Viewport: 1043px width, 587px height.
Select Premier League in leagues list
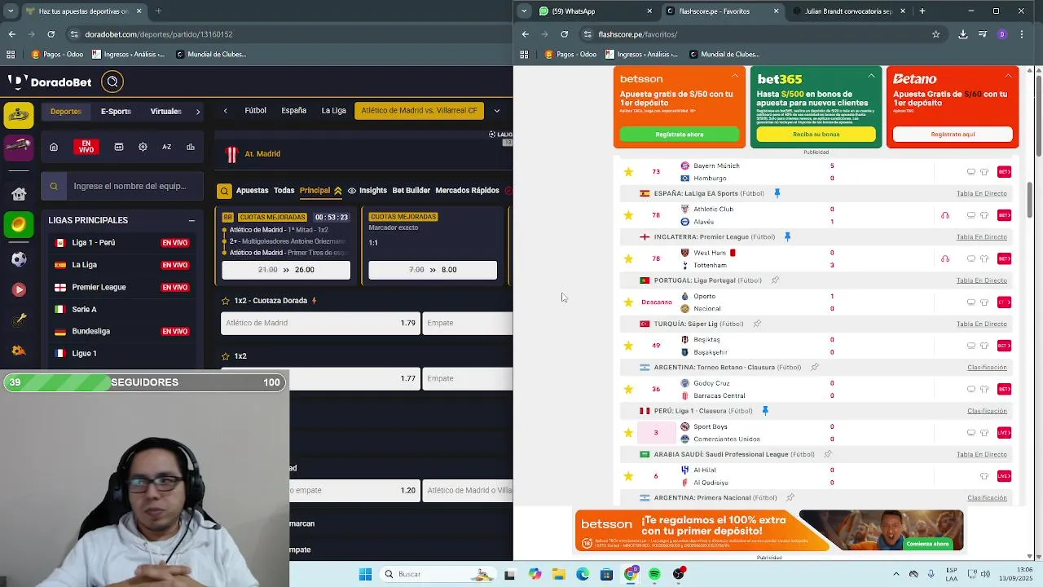click(x=122, y=287)
